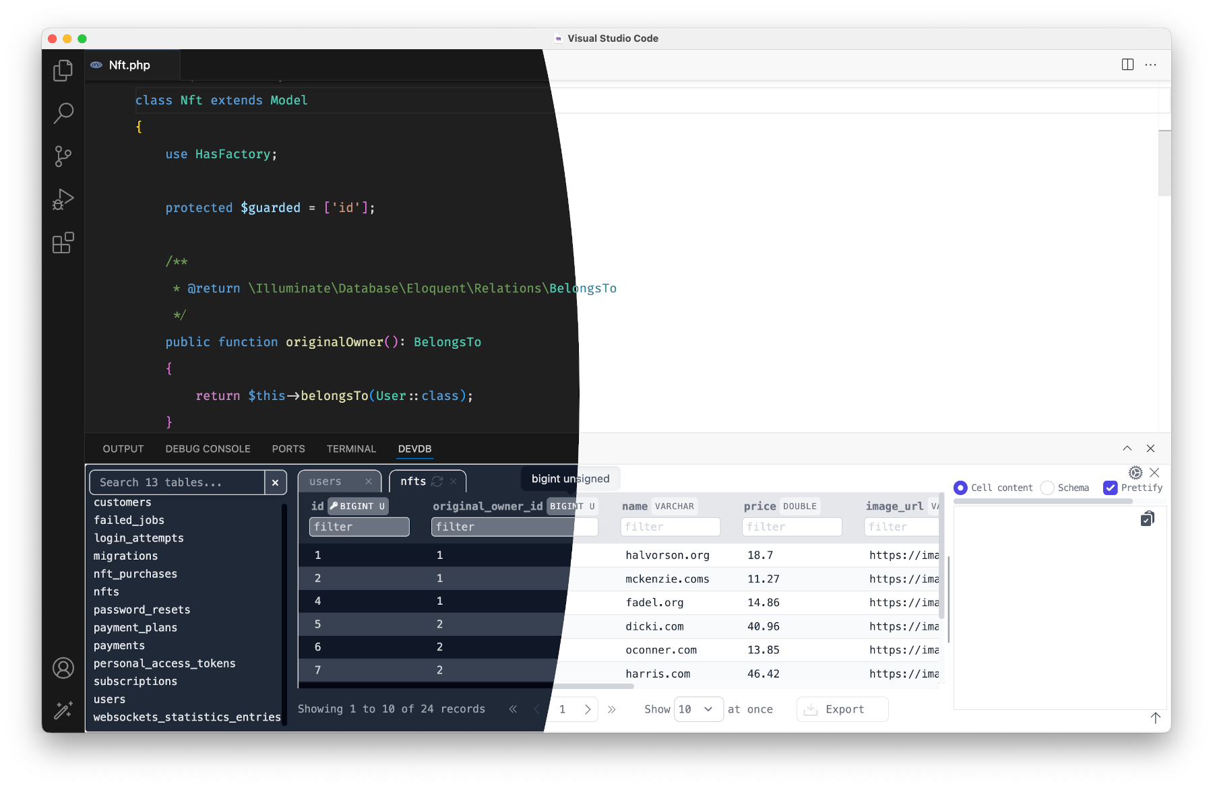Open DevDb panel settings gear
The height and width of the screenshot is (788, 1213).
[1136, 473]
